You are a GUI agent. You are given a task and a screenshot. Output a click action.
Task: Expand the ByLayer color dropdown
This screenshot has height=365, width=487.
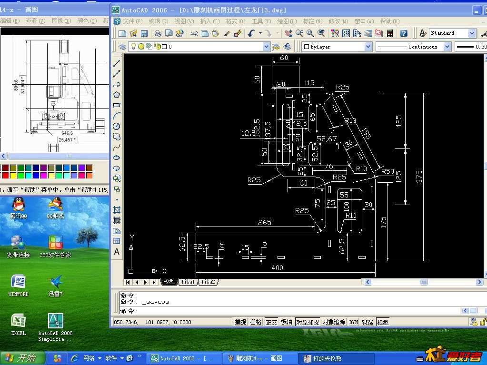(368, 47)
